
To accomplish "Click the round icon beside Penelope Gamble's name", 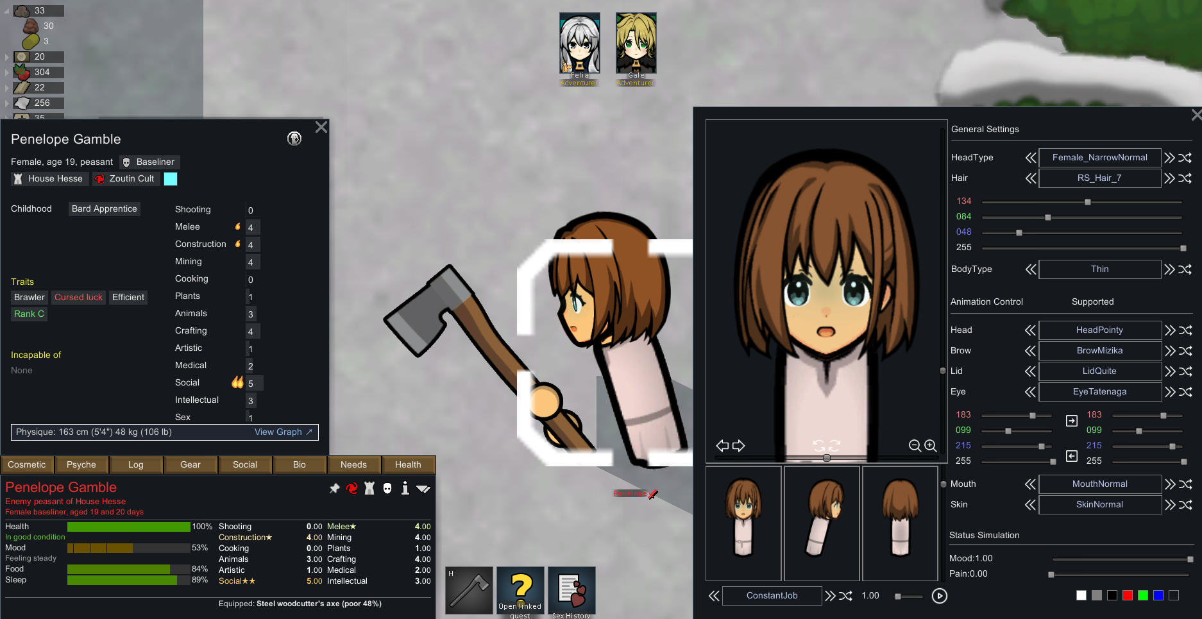I will tap(294, 139).
